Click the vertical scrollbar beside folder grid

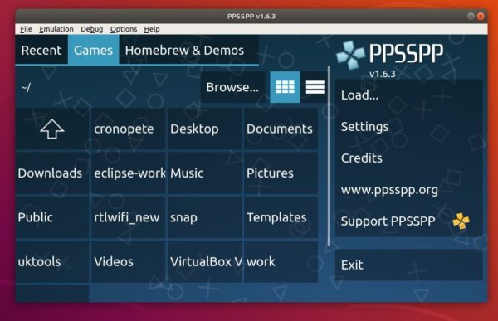pyautogui.click(x=329, y=156)
